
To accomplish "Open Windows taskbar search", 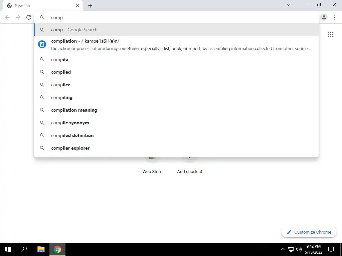I will [x=24, y=249].
